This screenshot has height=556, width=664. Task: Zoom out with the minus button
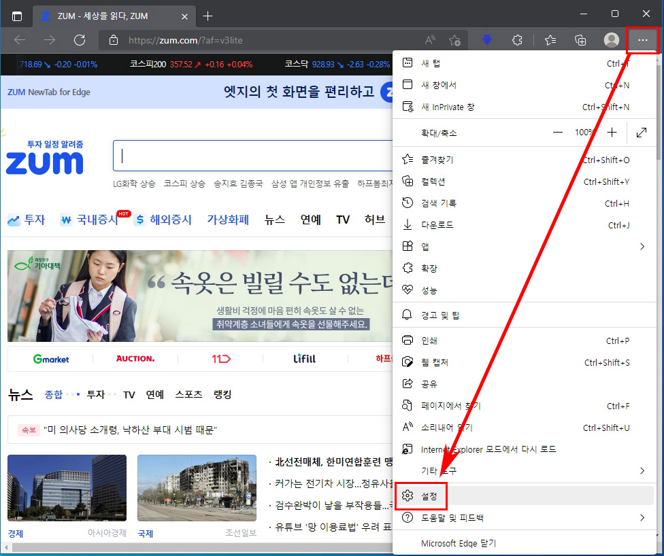click(558, 133)
